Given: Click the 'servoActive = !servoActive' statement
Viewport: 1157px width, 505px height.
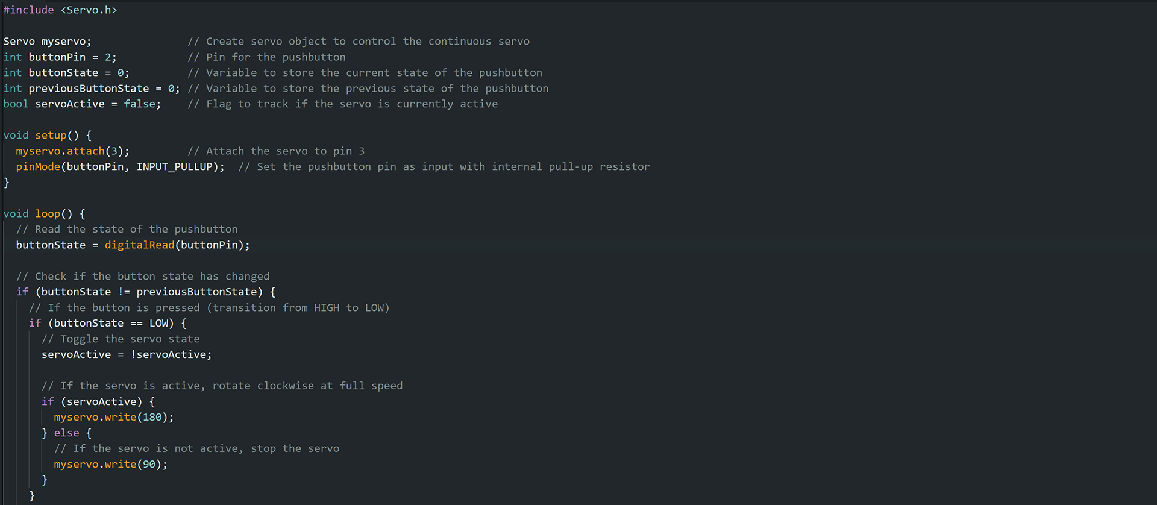Looking at the screenshot, I should click(127, 355).
